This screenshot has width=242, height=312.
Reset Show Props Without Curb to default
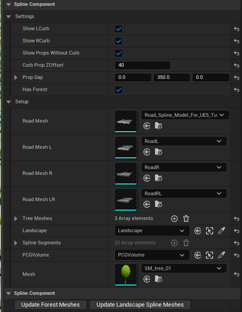237,53
